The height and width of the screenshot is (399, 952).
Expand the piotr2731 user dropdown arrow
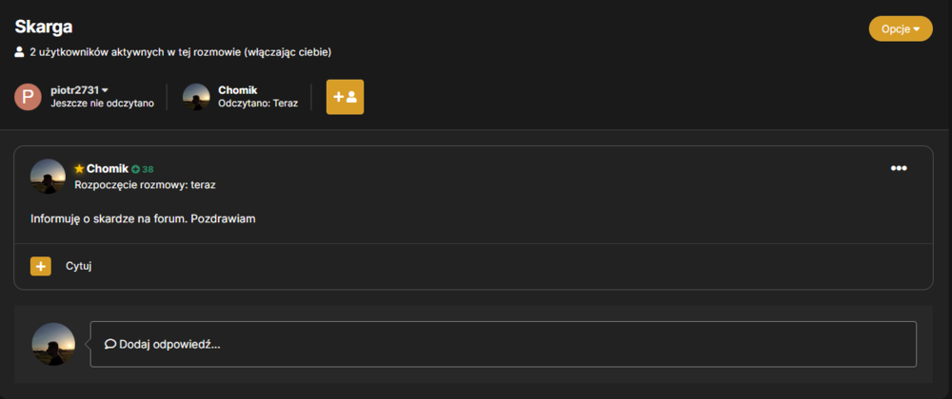(105, 90)
